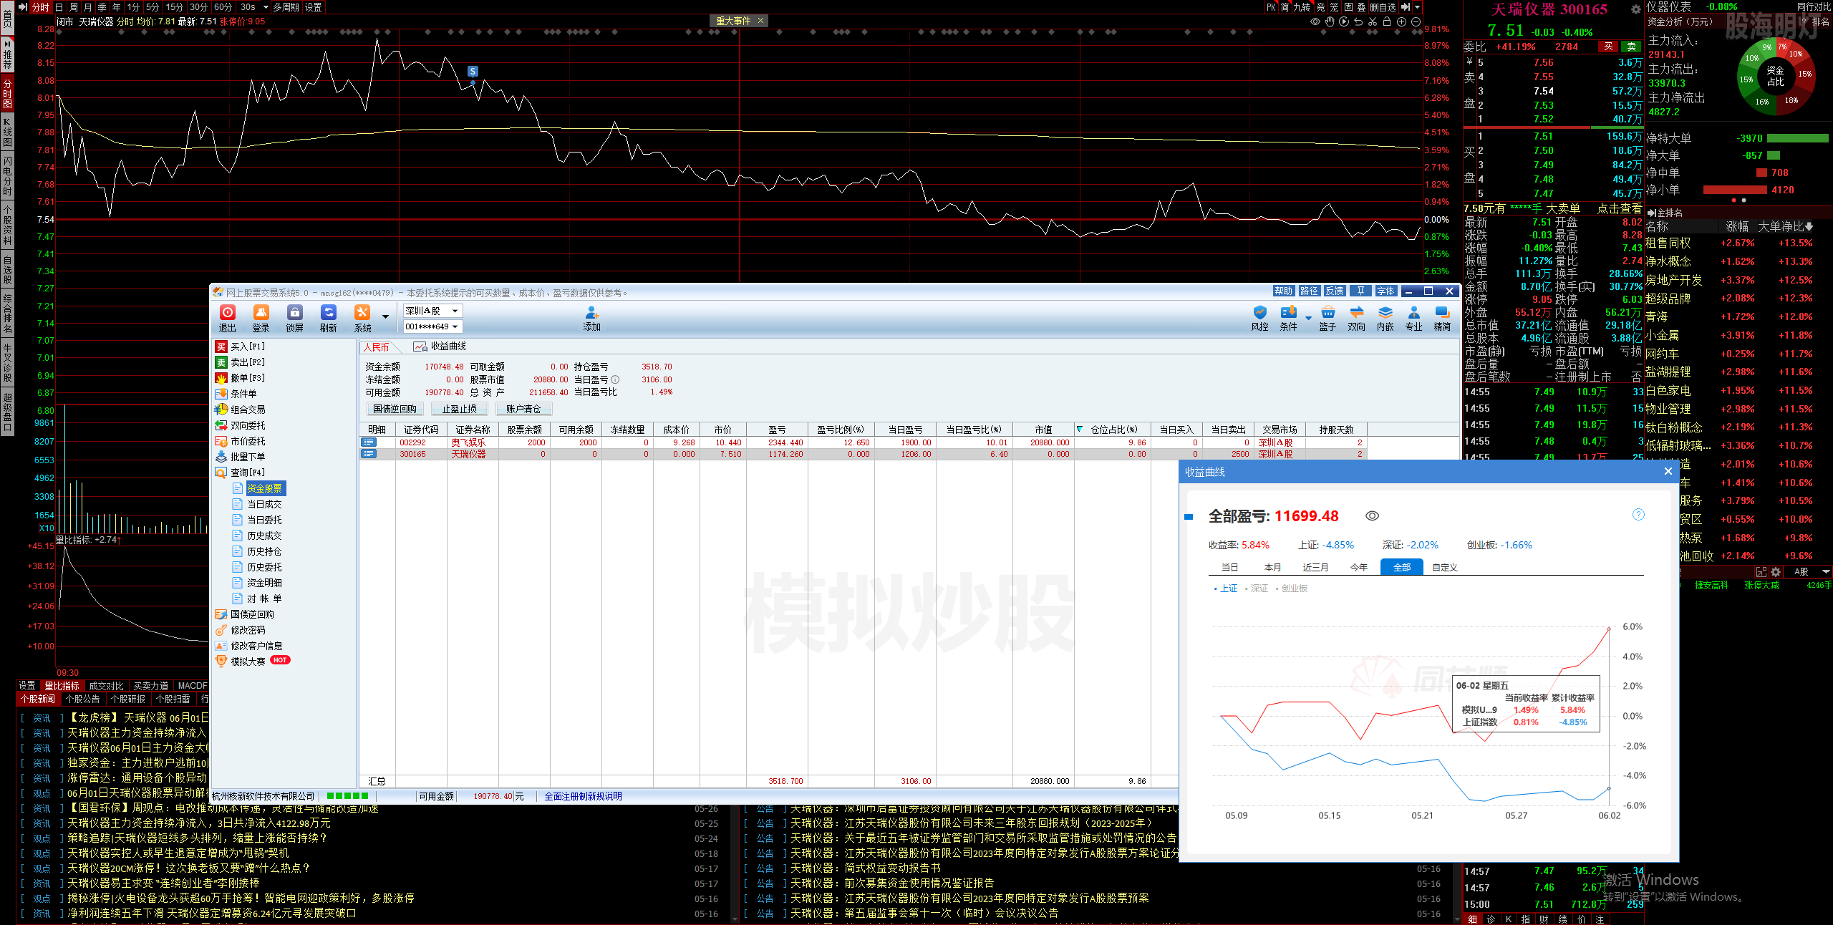Click the 奥飞娱乐 row detail icon

click(x=369, y=442)
